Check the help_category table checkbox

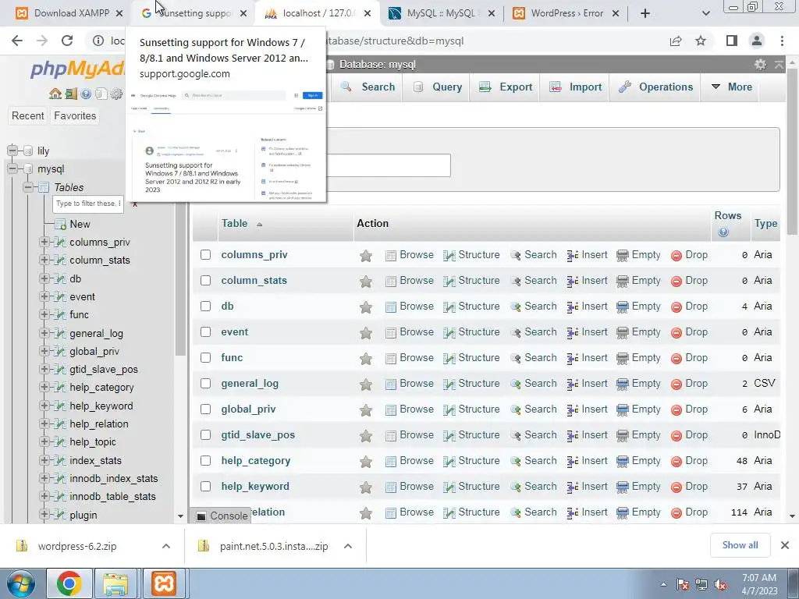tap(205, 460)
